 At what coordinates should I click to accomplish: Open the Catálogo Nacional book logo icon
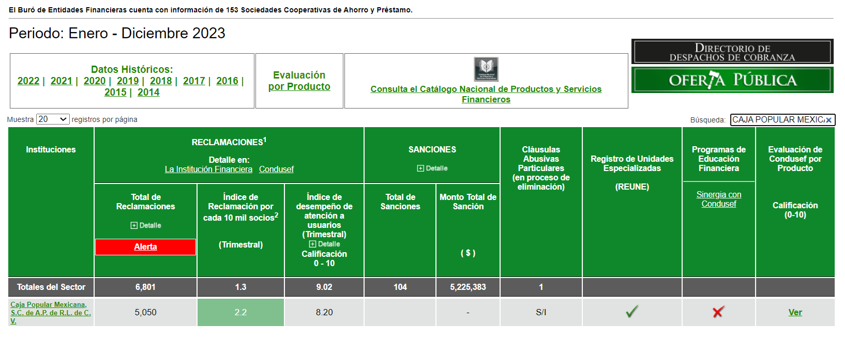[486, 69]
